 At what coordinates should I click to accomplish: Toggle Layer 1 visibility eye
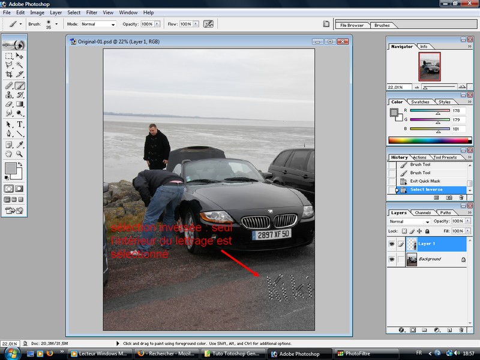coord(392,244)
